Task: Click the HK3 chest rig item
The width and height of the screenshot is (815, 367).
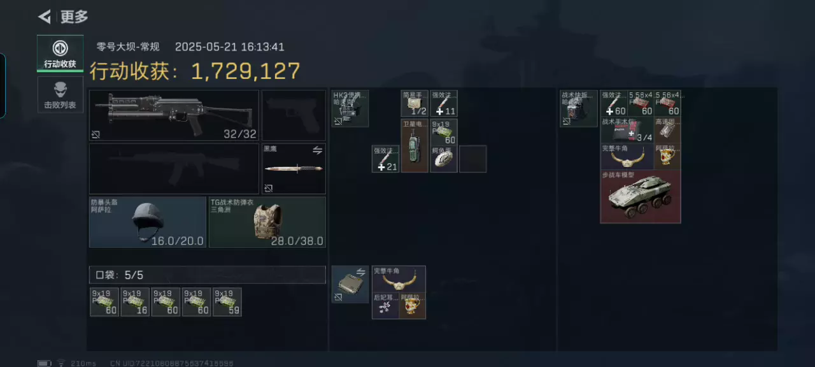Action: (350, 108)
